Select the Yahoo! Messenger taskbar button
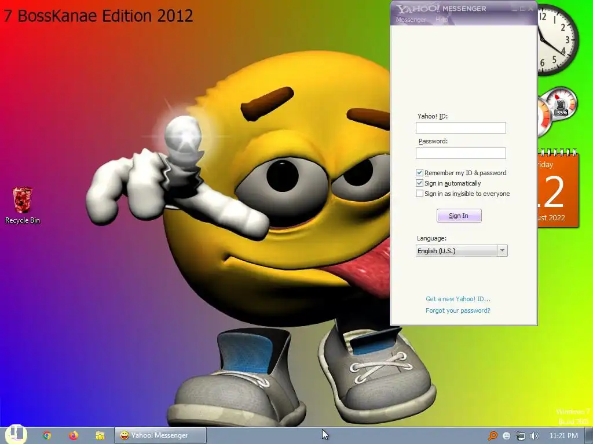Viewport: 593px width, 444px height. point(160,435)
